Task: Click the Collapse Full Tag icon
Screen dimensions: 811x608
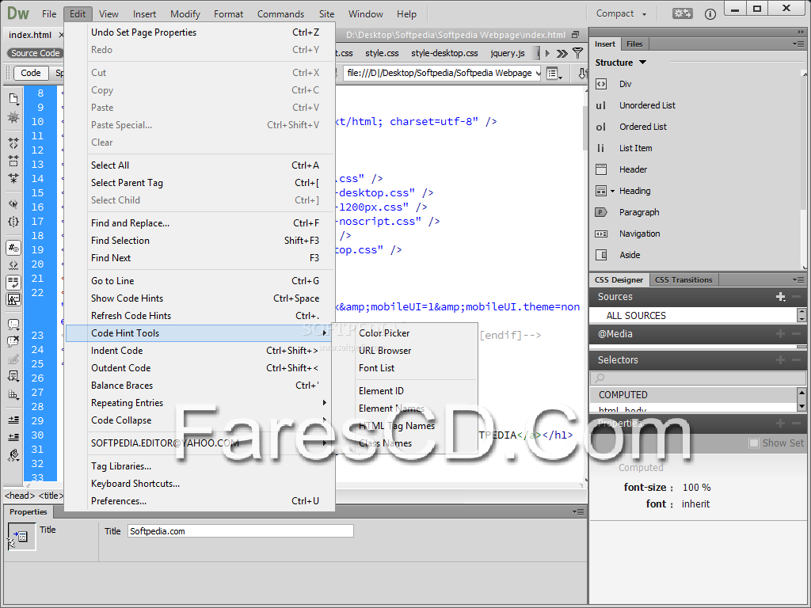Action: coord(13,143)
